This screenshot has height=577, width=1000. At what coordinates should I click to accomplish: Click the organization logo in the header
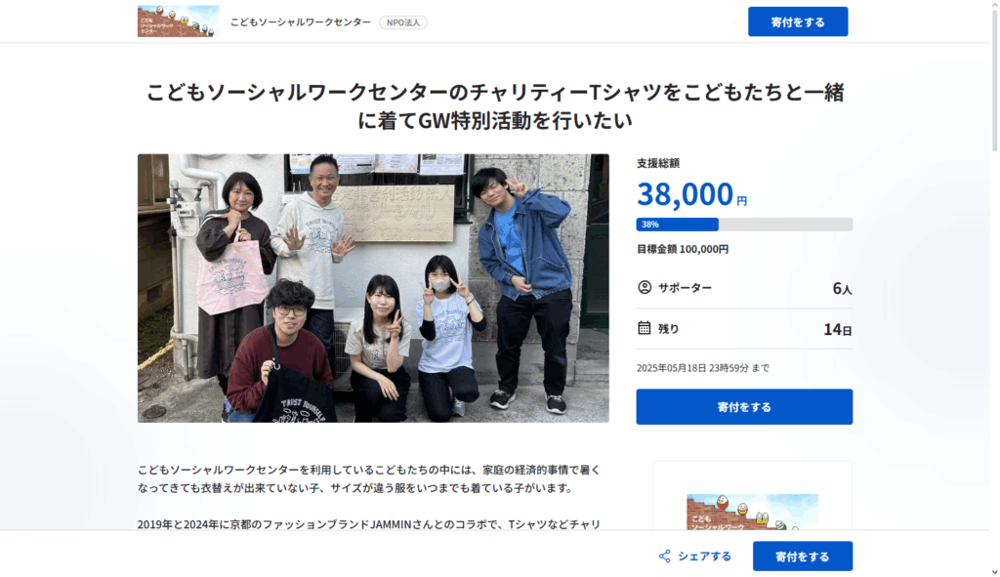[x=178, y=21]
